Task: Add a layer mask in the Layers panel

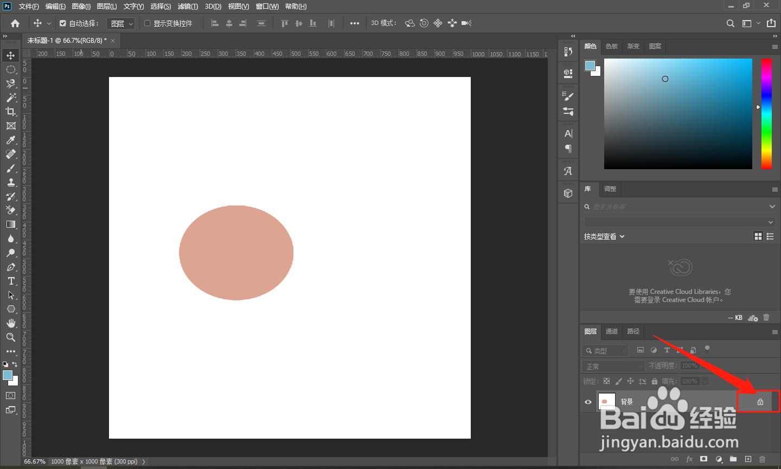Action: [x=704, y=459]
